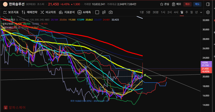Click 코스피 market label
This screenshot has width=215, height=112.
[41, 4]
